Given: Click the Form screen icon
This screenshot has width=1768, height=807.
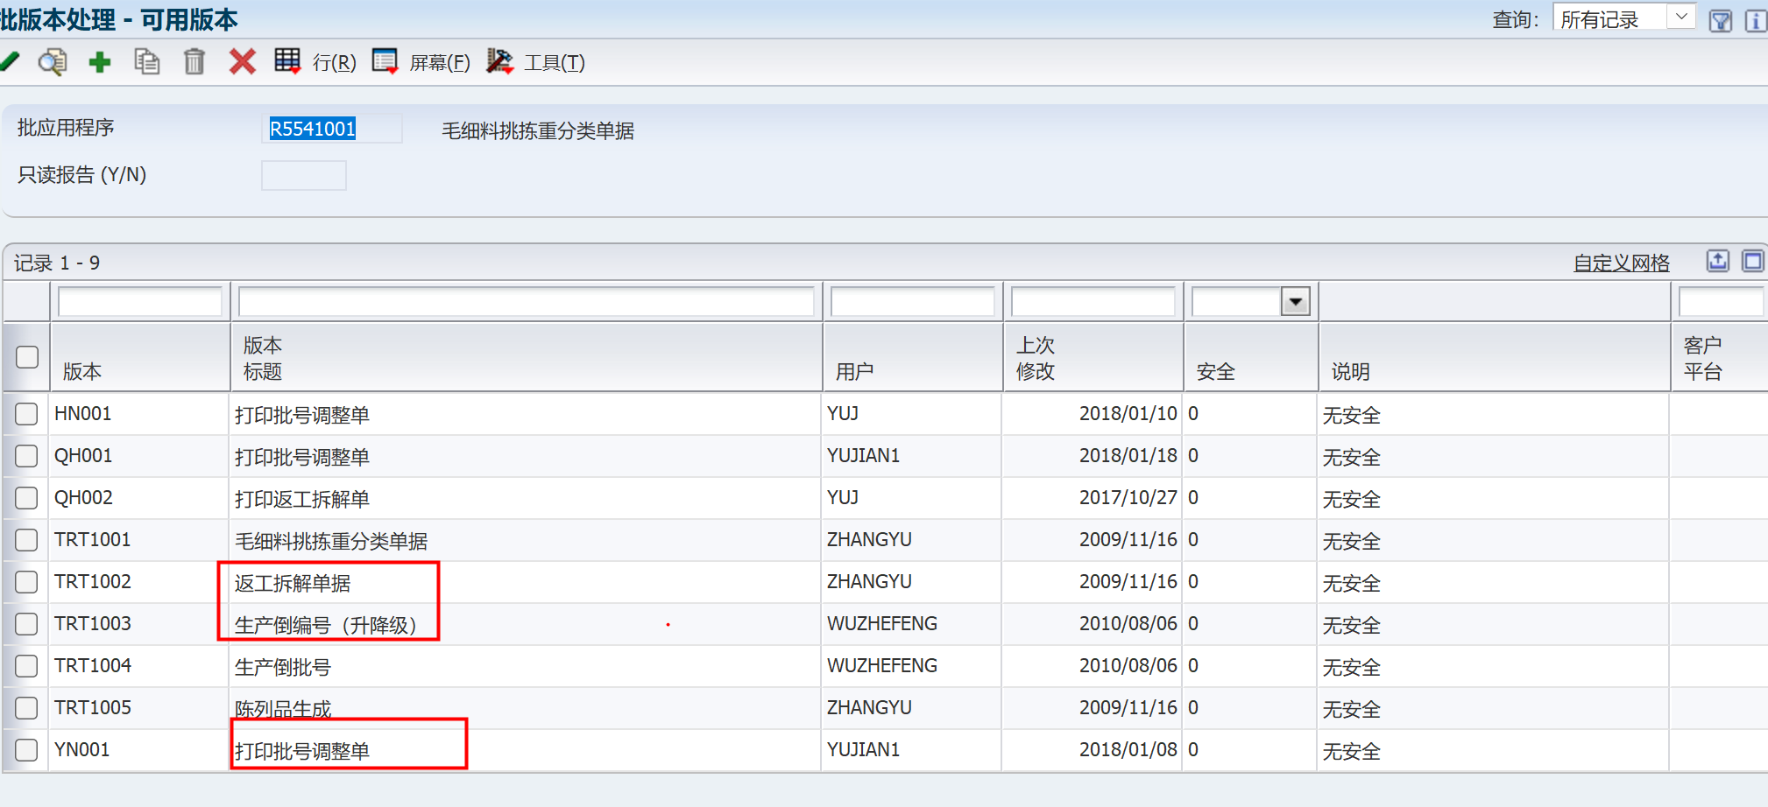Looking at the screenshot, I should [385, 61].
